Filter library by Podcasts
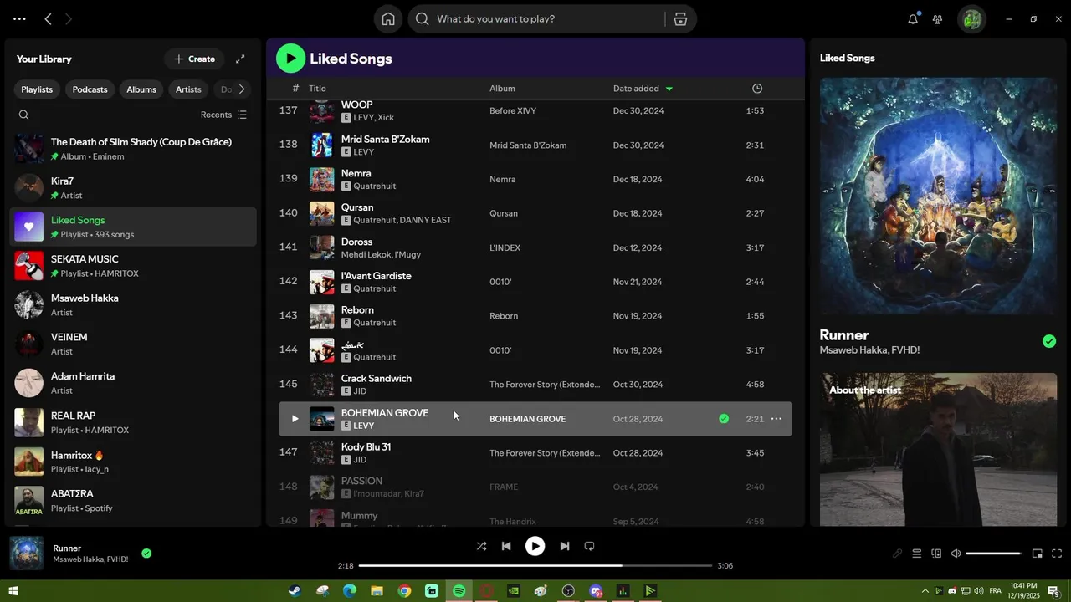Screen dimensions: 1071x602 (x=90, y=89)
